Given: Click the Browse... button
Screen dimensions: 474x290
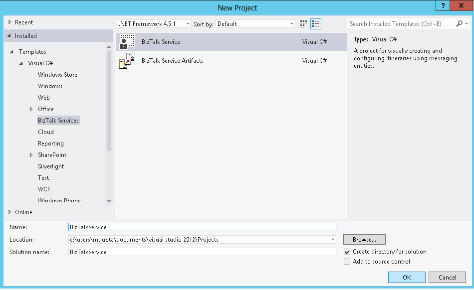Looking at the screenshot, I should coord(364,240).
